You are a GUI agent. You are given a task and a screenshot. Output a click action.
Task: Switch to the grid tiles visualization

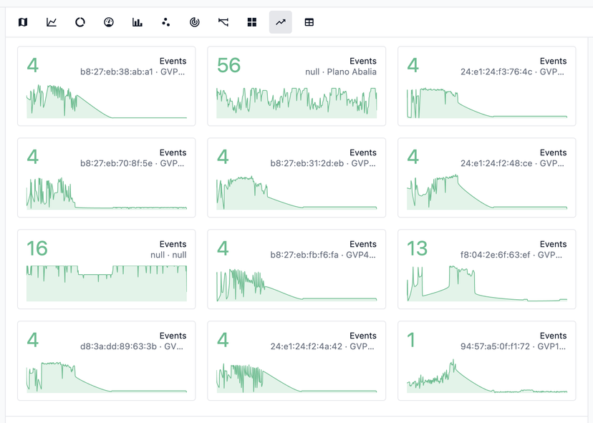(252, 22)
